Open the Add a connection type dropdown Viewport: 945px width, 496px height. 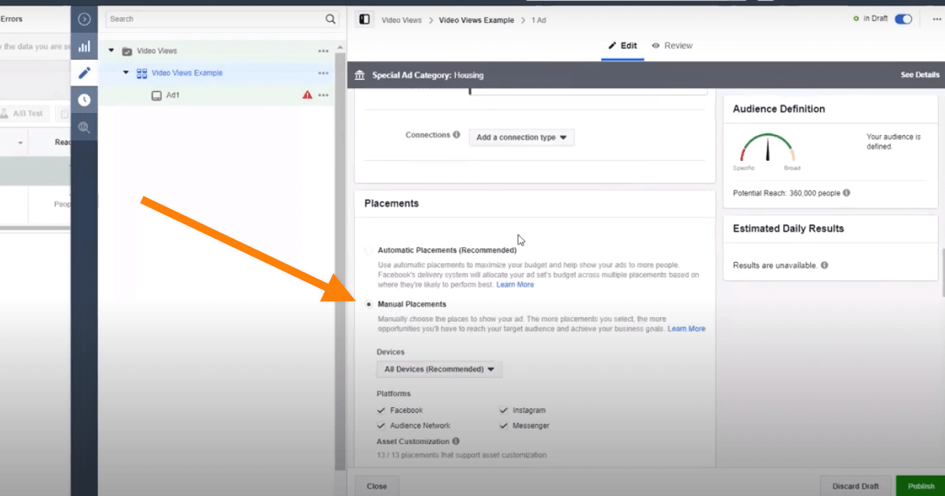point(521,137)
